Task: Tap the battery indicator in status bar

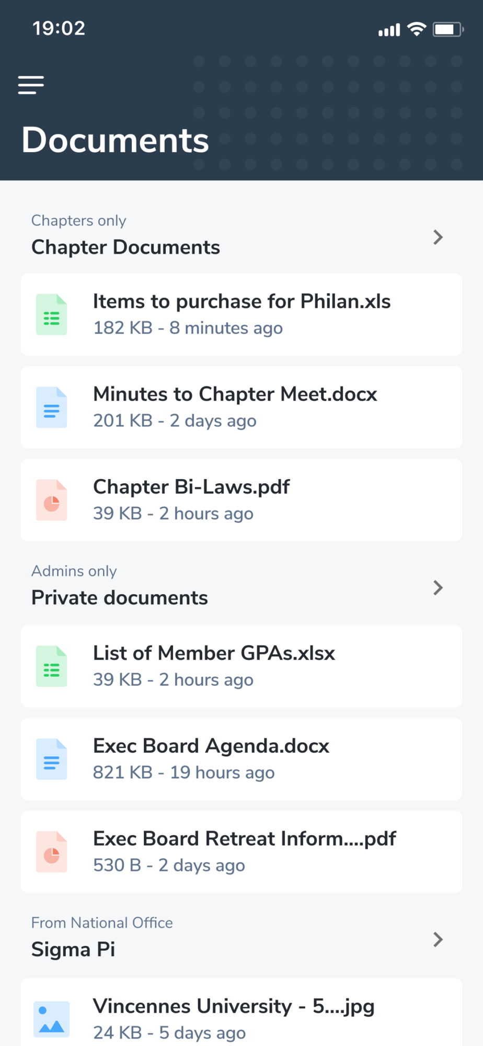Action: [x=448, y=29]
